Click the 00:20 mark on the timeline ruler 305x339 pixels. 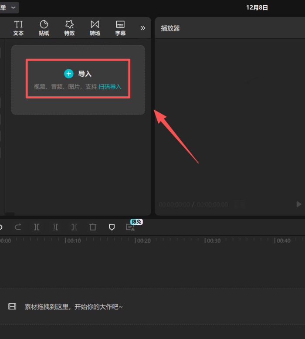pyautogui.click(x=143, y=241)
